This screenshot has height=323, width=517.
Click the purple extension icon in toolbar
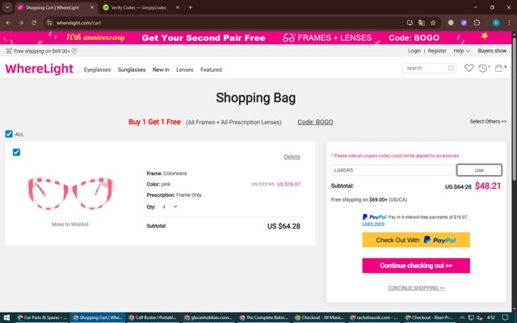[x=464, y=23]
